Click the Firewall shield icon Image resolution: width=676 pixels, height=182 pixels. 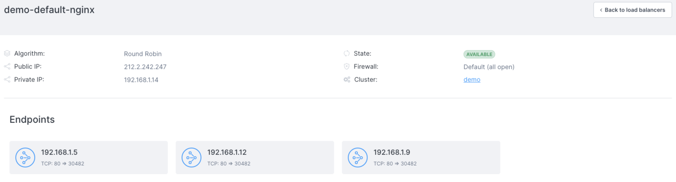(347, 67)
